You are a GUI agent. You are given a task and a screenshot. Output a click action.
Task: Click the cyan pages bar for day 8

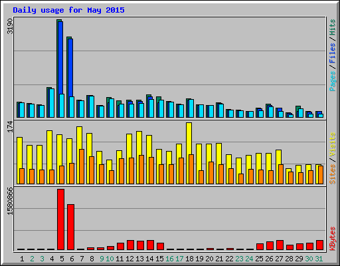point(92,106)
